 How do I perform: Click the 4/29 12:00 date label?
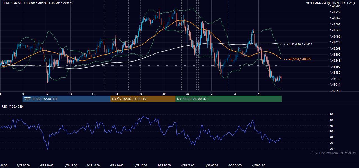(x=70, y=165)
